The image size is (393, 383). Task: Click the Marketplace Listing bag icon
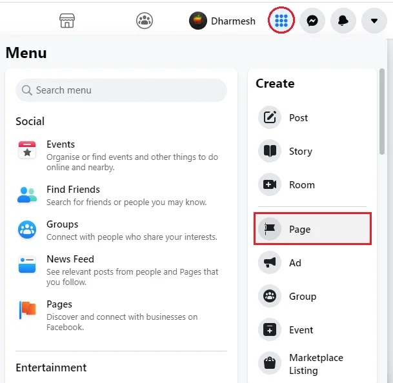click(270, 363)
